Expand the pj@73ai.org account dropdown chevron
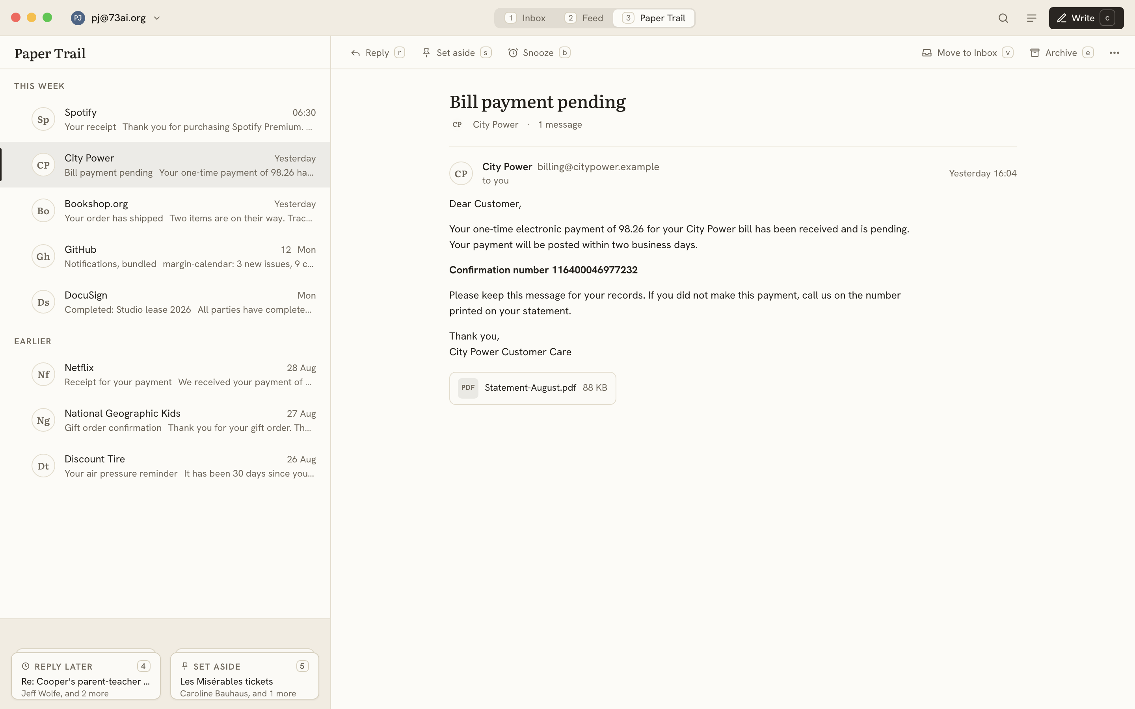This screenshot has height=709, width=1135. [x=156, y=18]
